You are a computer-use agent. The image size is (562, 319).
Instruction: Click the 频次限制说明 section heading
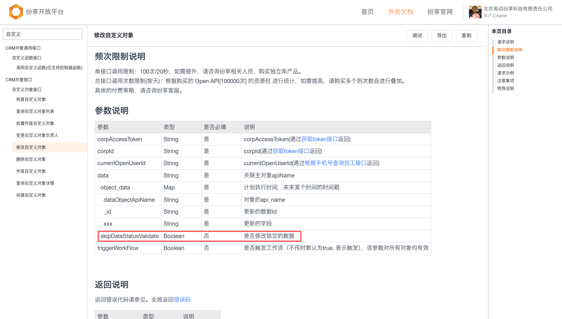[x=120, y=57]
